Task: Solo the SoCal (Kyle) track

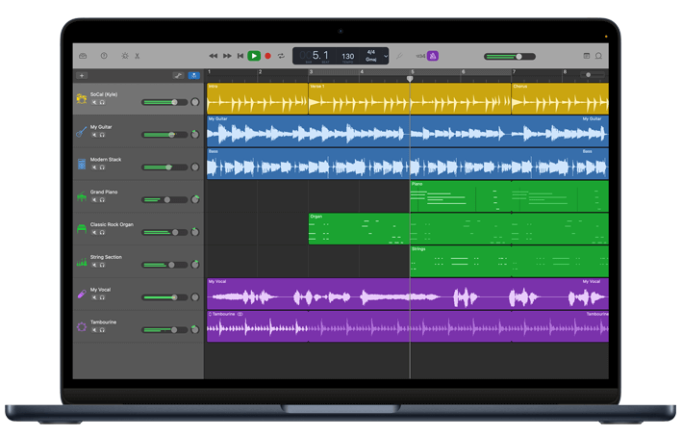Action: click(x=102, y=102)
